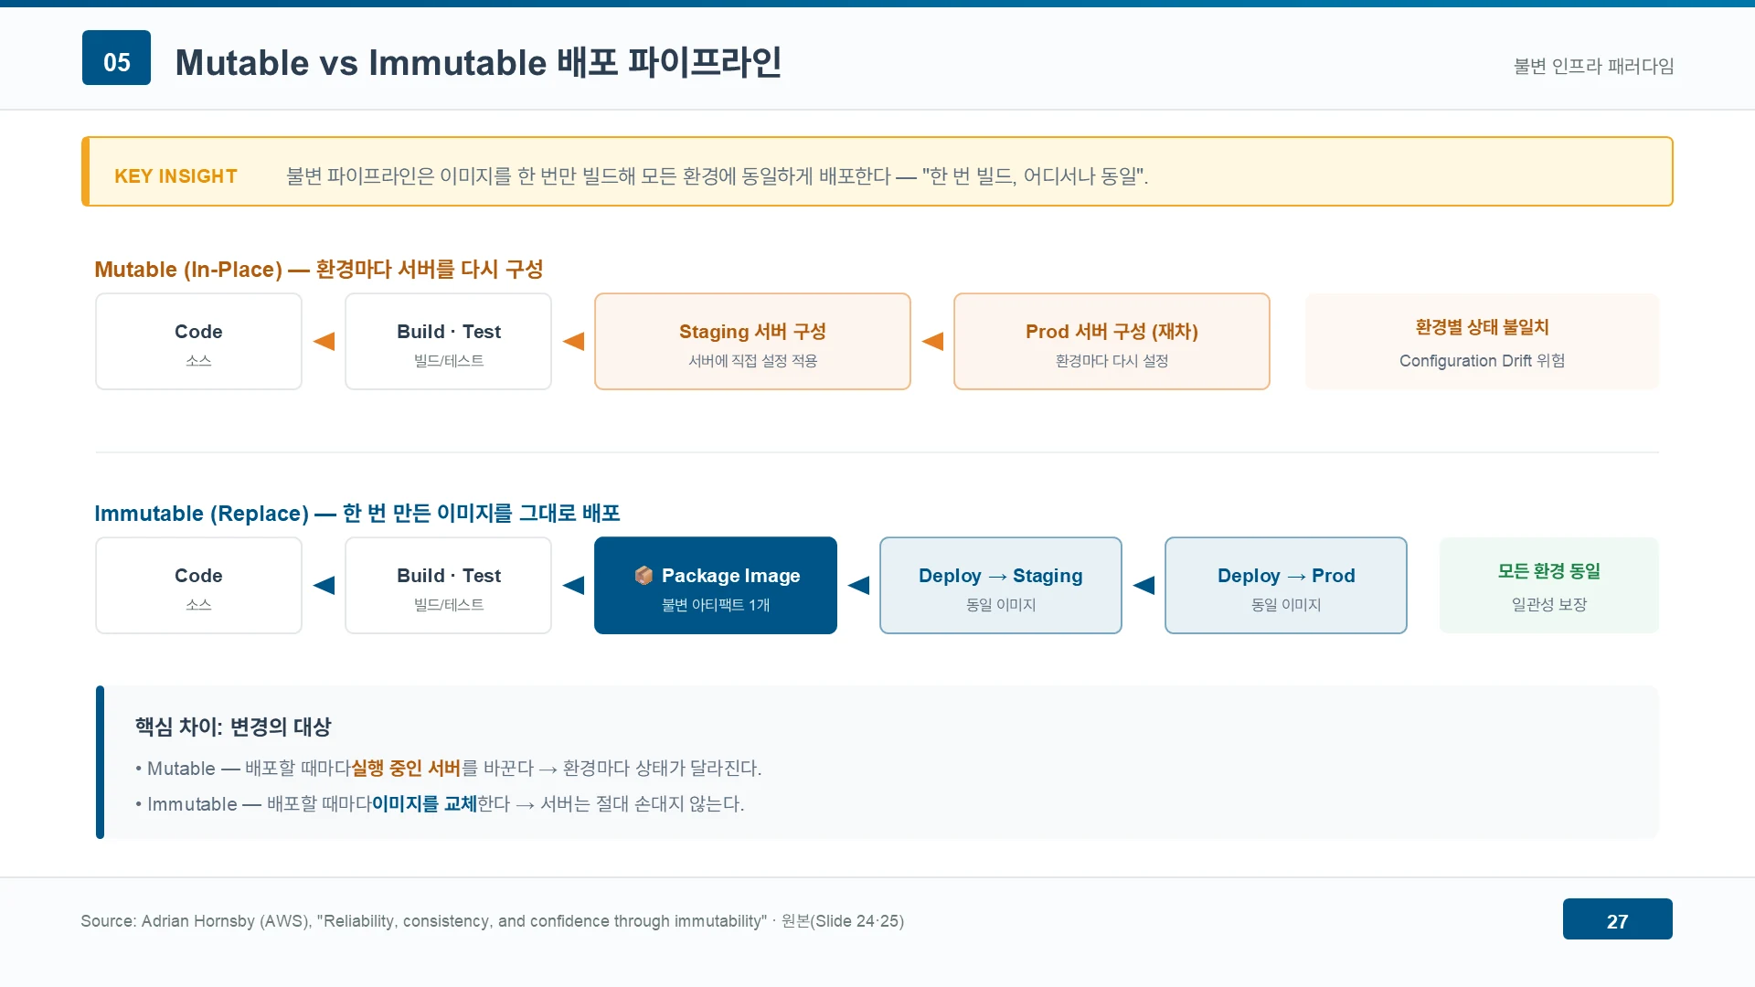Click the 'Package Image' dark blue box
Image resolution: width=1755 pixels, height=987 pixels.
(x=716, y=586)
